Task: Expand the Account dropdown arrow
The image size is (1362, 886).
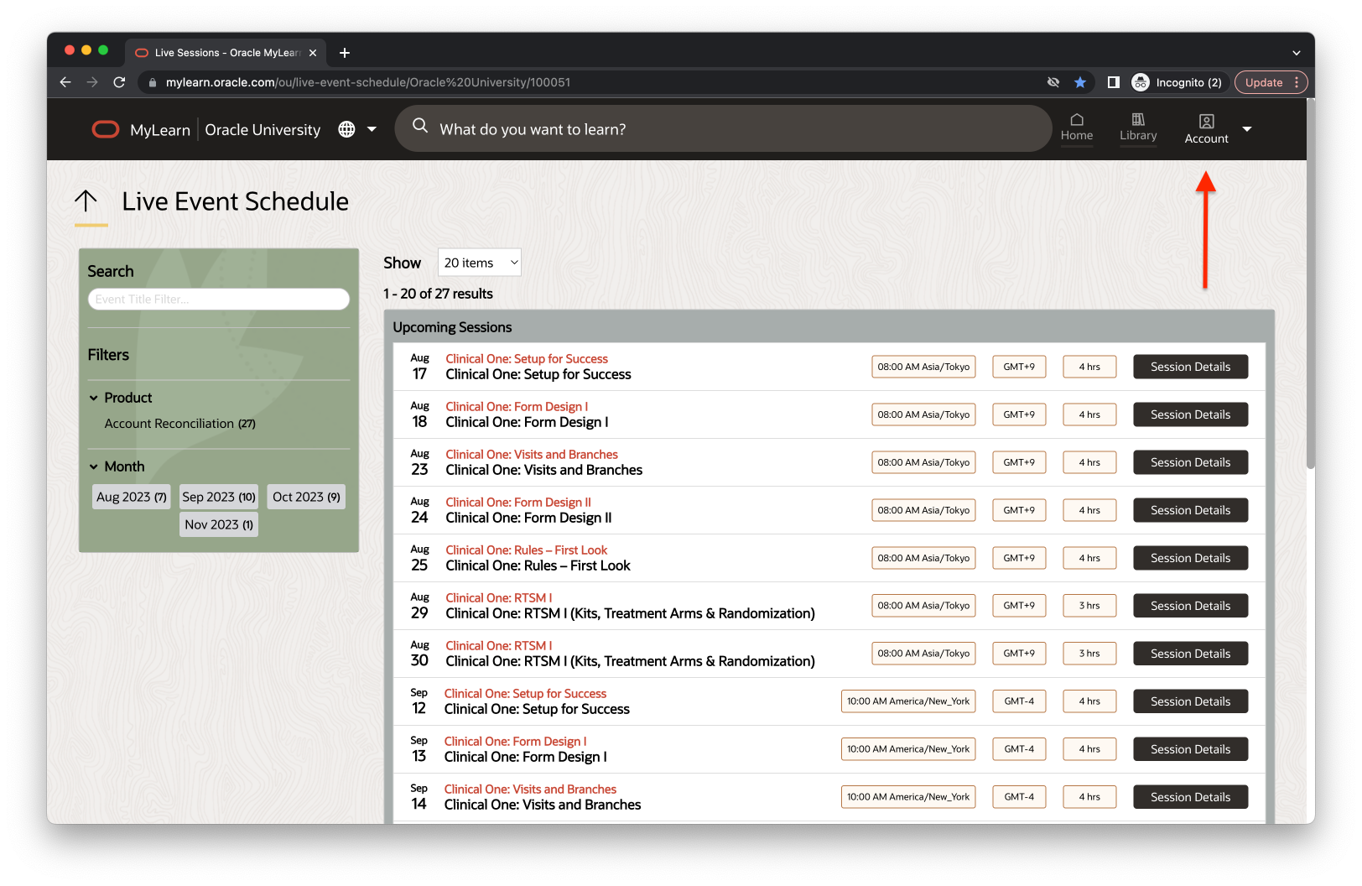Action: [1247, 129]
